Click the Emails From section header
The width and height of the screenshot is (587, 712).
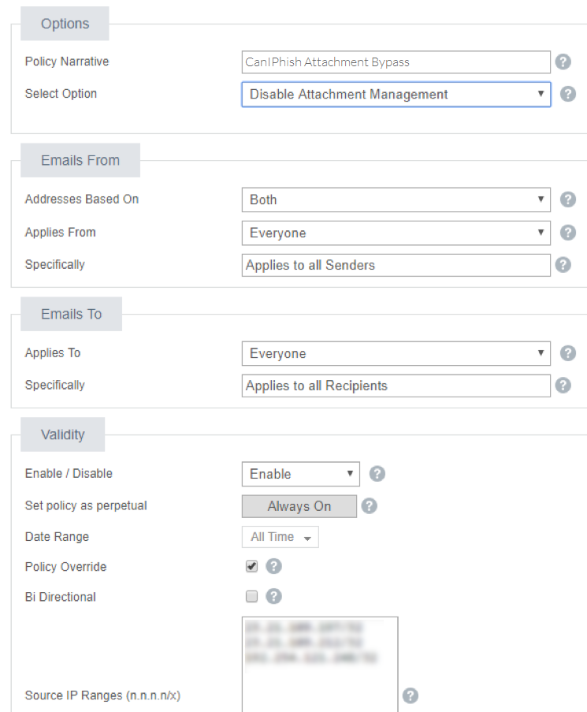click(80, 159)
